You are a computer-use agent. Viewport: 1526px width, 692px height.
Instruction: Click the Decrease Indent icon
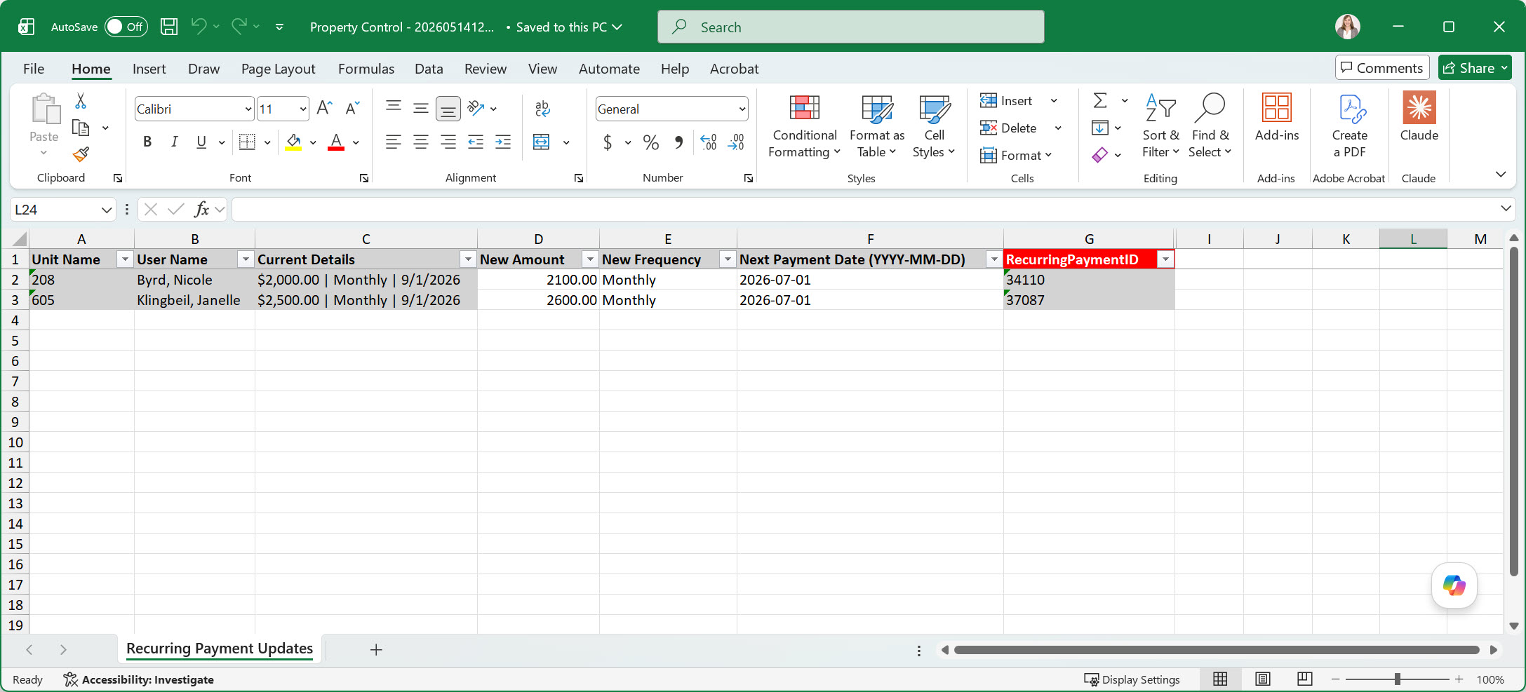pos(476,142)
